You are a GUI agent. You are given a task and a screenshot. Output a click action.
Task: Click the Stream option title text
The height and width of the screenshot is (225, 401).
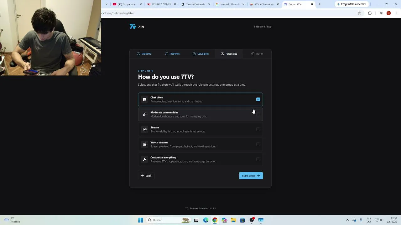(155, 127)
